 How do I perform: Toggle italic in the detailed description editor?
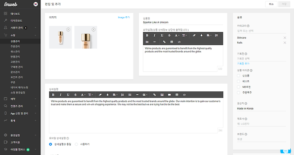[x=60, y=95]
